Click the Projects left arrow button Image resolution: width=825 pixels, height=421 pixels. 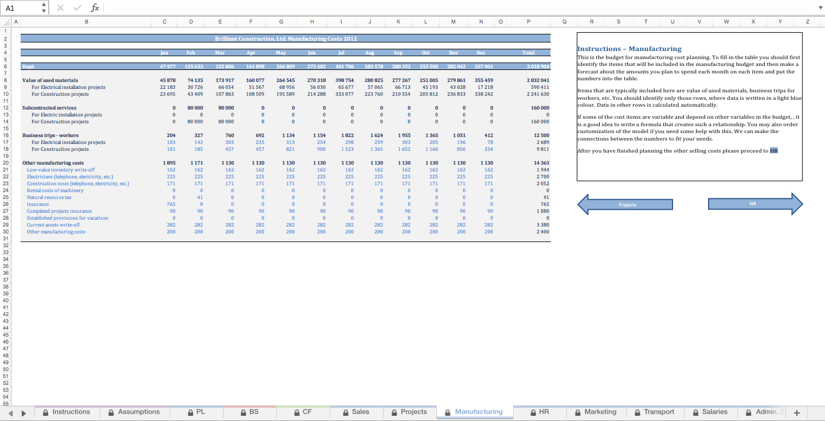[625, 204]
